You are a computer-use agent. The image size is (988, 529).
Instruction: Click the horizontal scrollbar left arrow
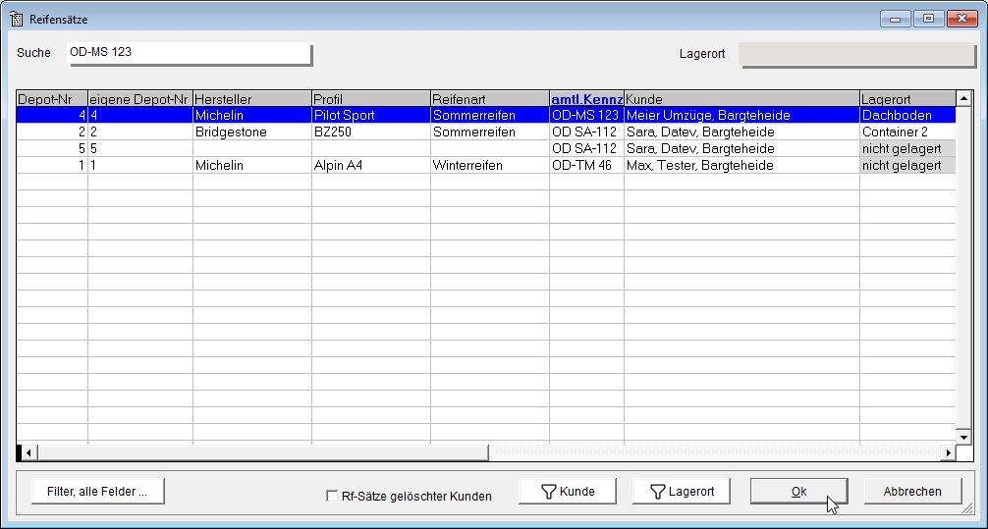(x=27, y=452)
